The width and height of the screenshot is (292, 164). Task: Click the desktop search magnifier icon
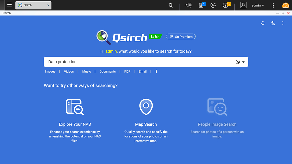[x=171, y=5]
